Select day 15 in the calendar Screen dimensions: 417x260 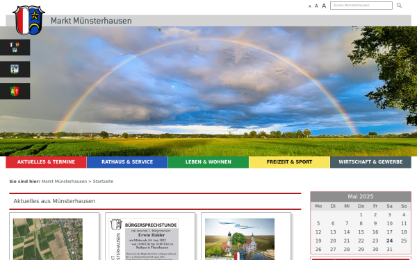(361, 232)
